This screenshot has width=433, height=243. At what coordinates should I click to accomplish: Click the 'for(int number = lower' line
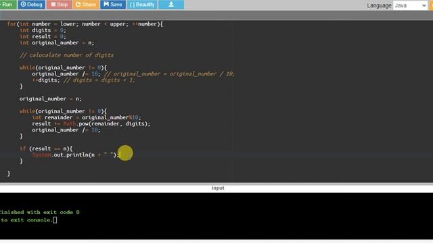point(85,24)
